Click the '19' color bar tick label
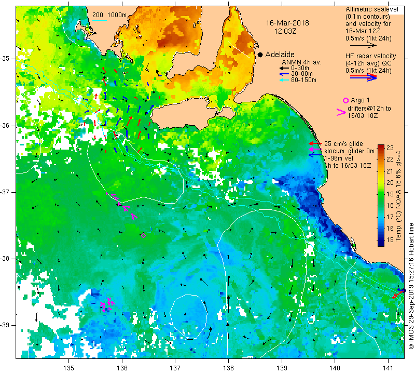The width and height of the screenshot is (415, 374). tap(390, 194)
